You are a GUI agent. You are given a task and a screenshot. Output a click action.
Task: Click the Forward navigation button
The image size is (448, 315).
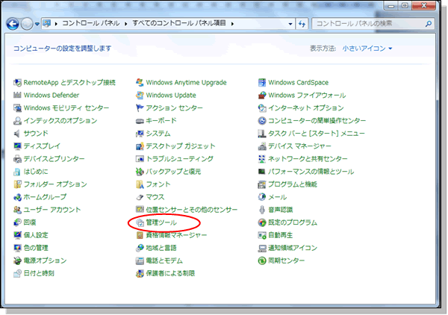[x=27, y=24]
